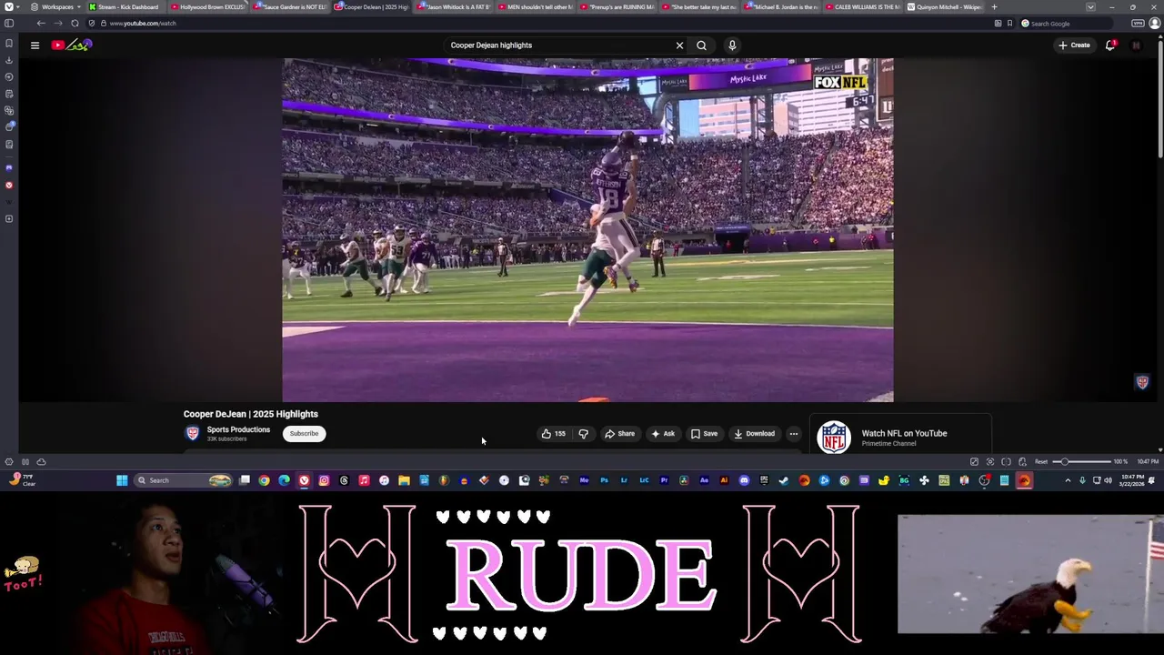Switch to Quinyon Mitchell Wikipedia tab
1164x655 pixels.
coord(944,6)
